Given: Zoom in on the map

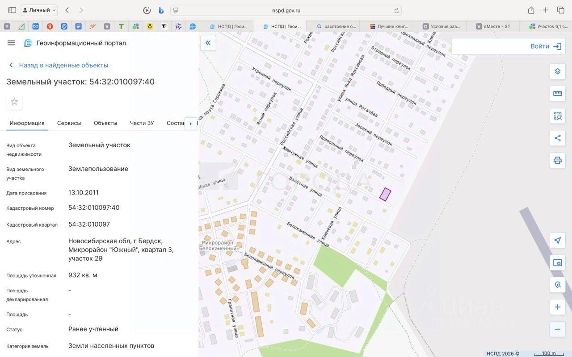Looking at the screenshot, I should point(557,307).
